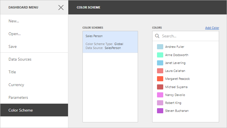Close the dashboard menu with X icon
Image resolution: width=227 pixels, height=128 pixels.
(61, 7)
